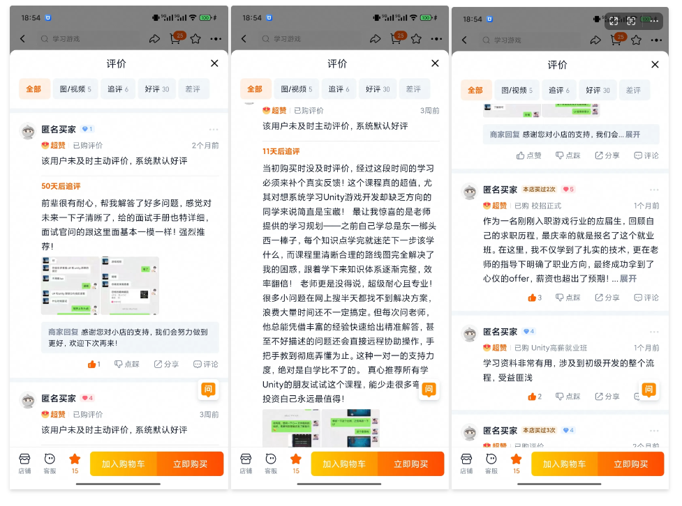The image size is (682, 506).
Task: Open the first review image under 50天后追评
Action: [70, 285]
